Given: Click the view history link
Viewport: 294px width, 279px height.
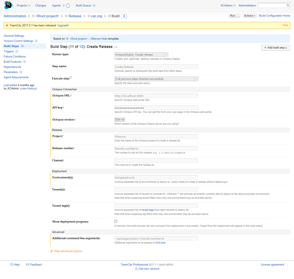Looking at the screenshot, I should pos(28,88).
